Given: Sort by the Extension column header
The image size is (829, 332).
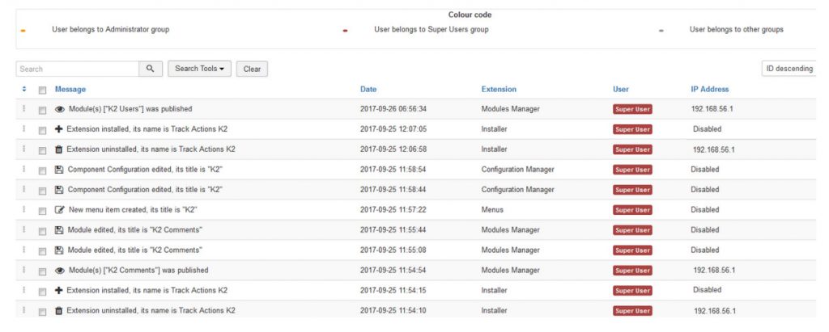Looking at the screenshot, I should [499, 89].
